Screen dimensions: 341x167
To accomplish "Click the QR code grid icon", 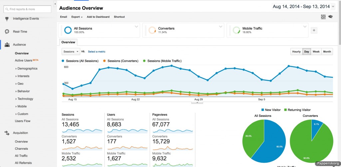I will tap(323, 17).
